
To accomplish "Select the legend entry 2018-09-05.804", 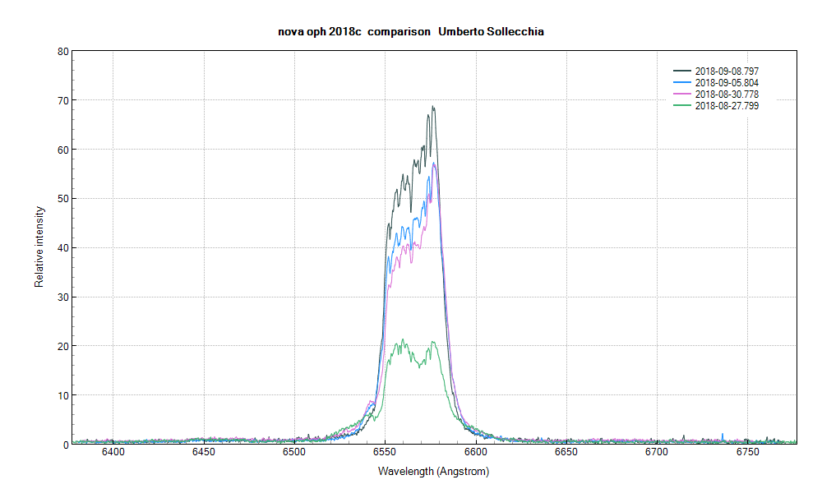I will [727, 83].
